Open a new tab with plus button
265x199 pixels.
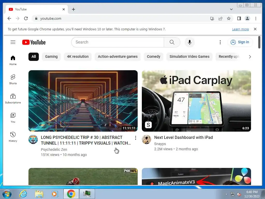click(73, 9)
